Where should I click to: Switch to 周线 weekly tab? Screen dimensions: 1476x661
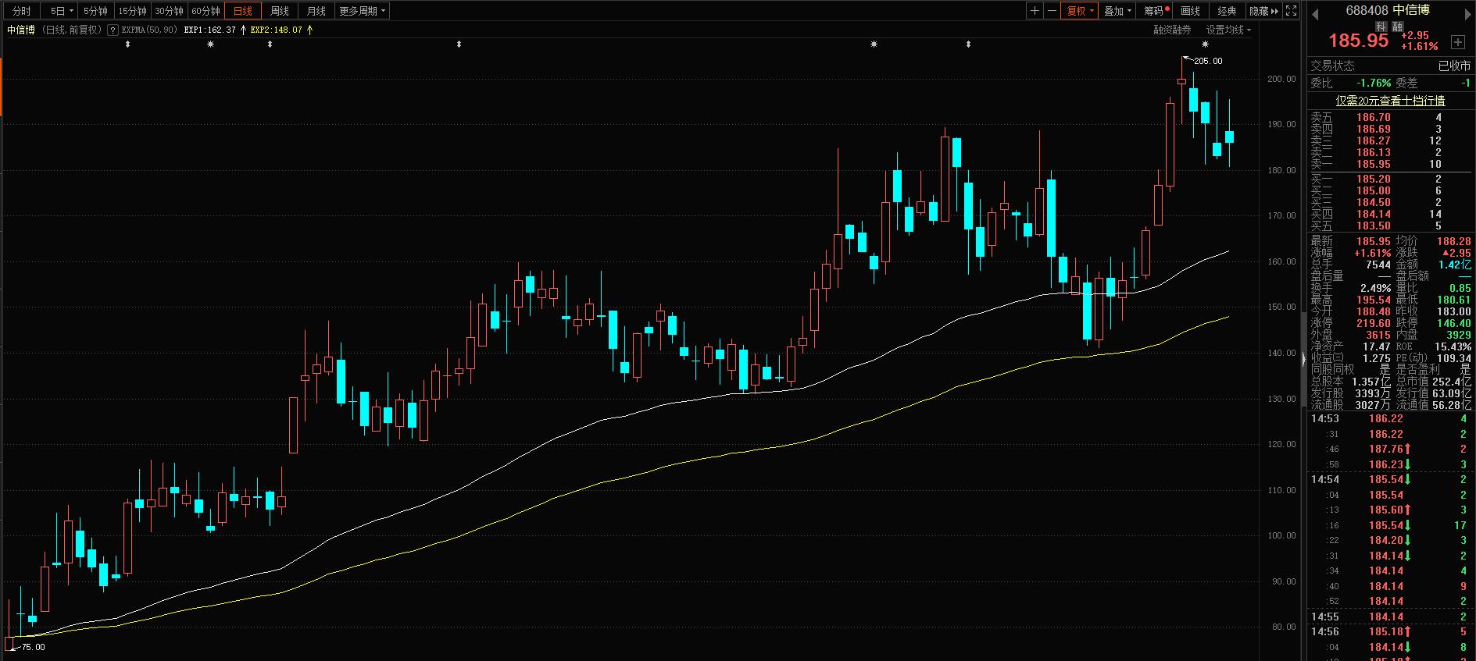(280, 11)
